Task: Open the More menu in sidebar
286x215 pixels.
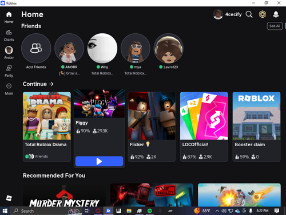Action: (9, 89)
